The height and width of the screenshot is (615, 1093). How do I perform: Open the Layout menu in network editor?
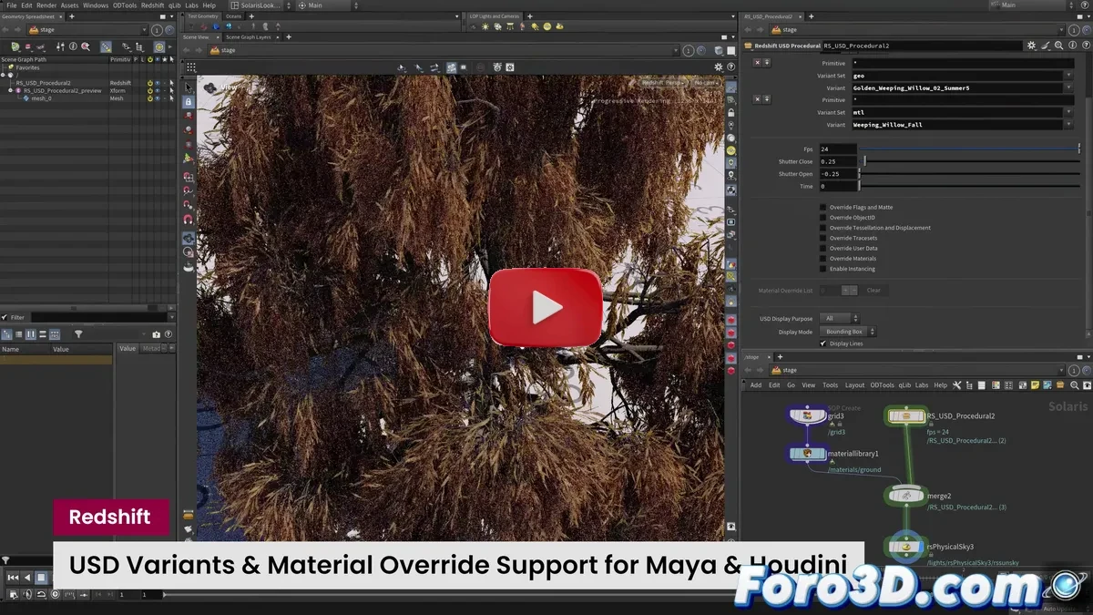click(854, 385)
